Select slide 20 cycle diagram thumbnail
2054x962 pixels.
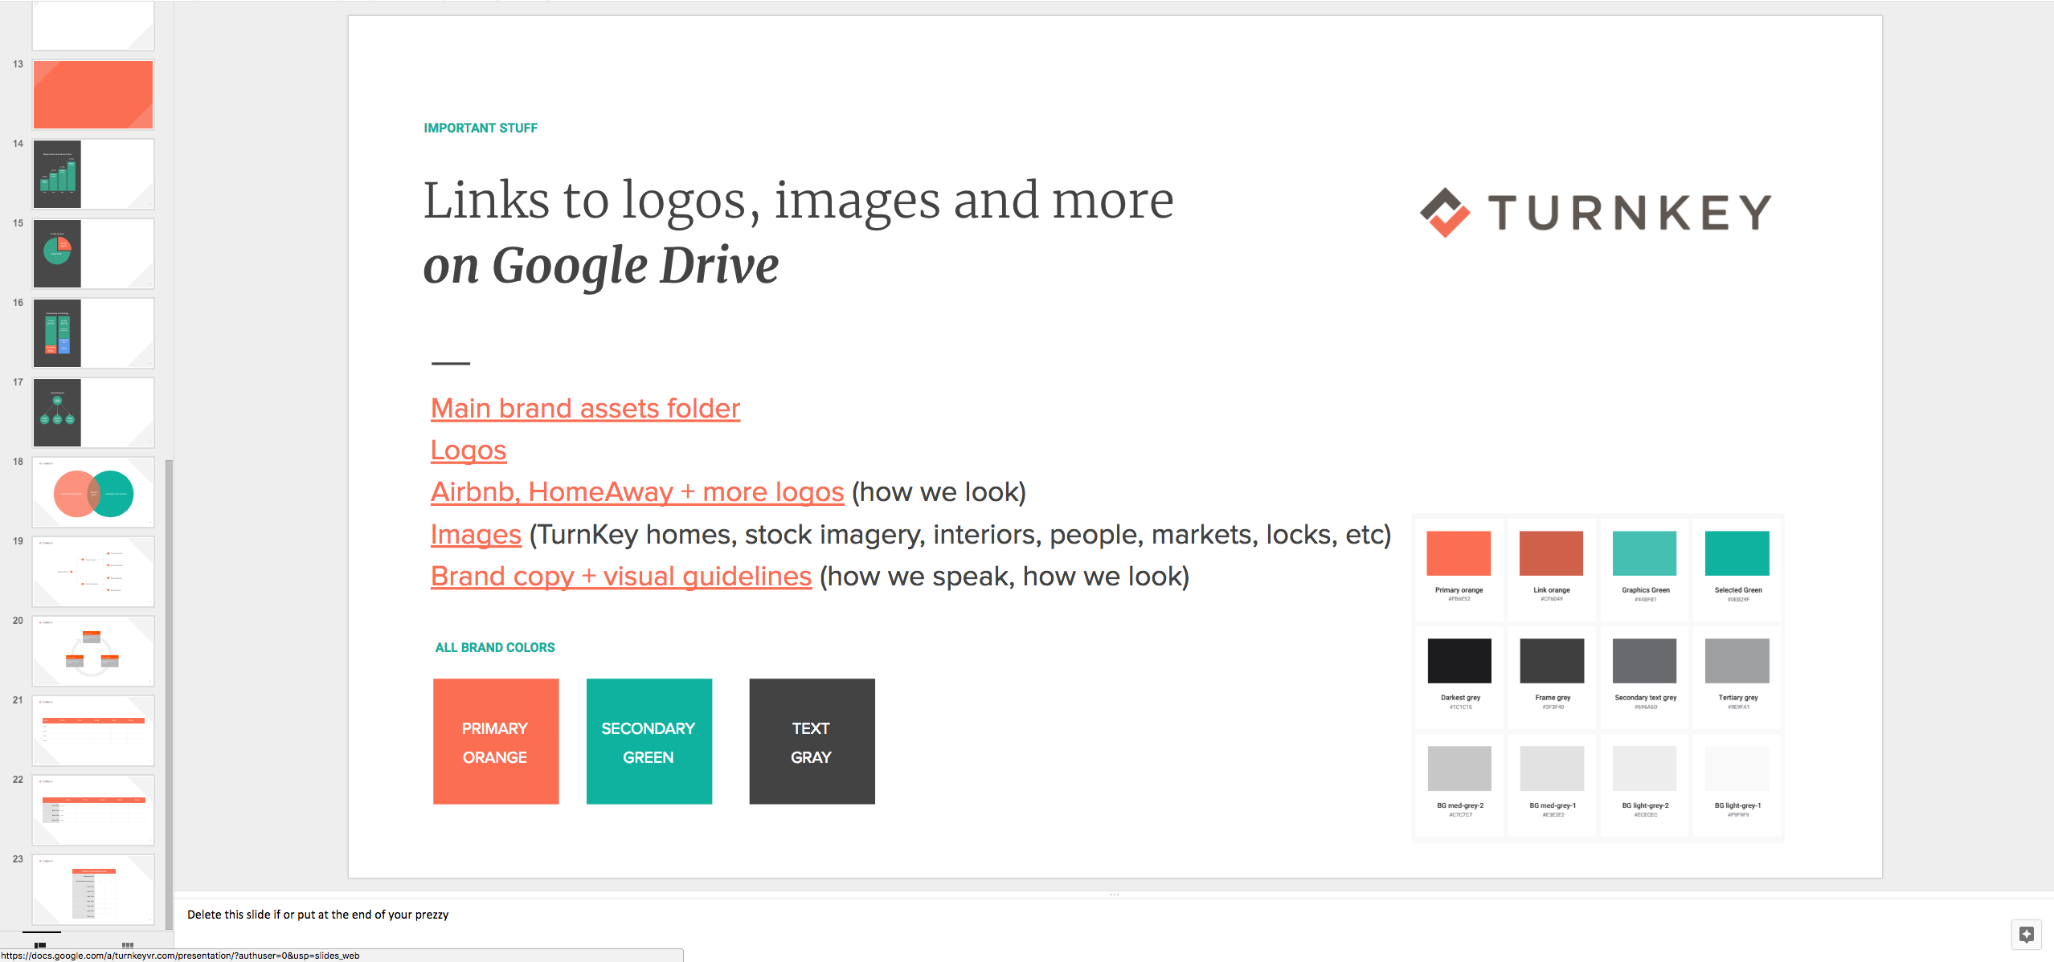click(x=93, y=651)
